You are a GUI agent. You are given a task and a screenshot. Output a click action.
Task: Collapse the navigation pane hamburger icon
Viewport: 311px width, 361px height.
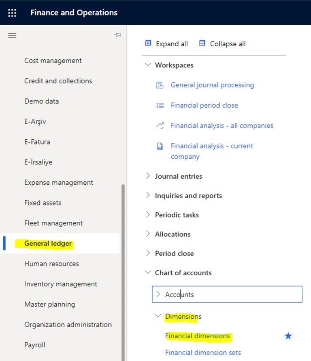[x=12, y=36]
